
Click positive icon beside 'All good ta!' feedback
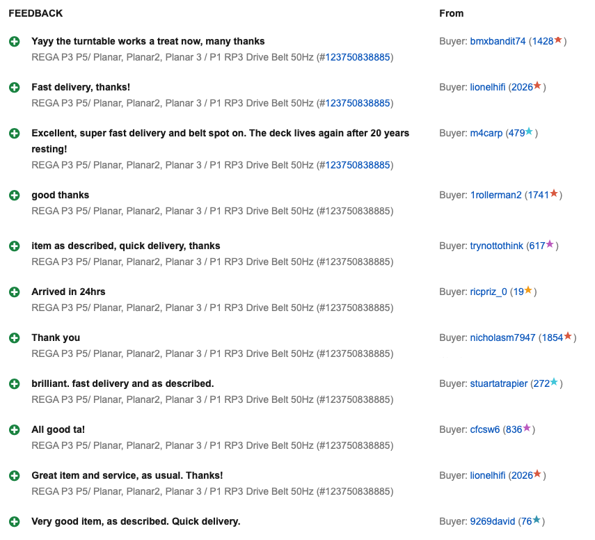(x=14, y=430)
